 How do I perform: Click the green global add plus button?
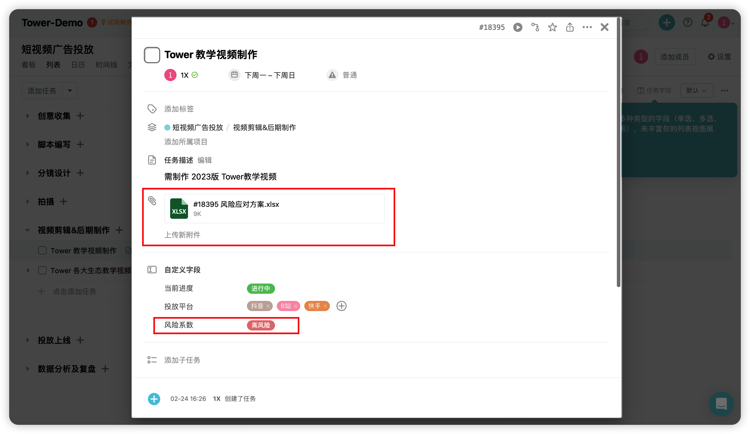coord(667,22)
